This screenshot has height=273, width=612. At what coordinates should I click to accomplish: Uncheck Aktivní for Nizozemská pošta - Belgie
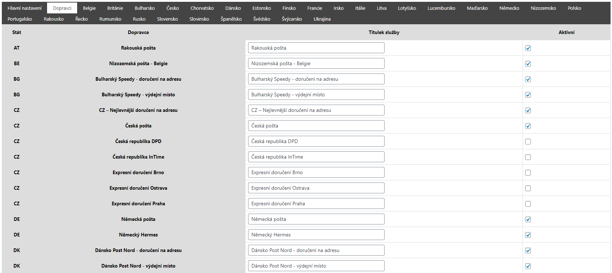click(528, 64)
